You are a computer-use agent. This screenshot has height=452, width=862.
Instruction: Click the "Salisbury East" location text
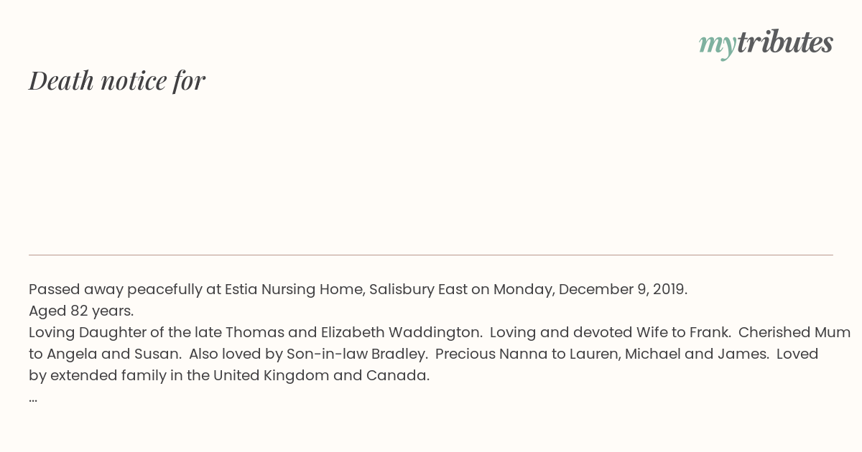click(x=419, y=289)
